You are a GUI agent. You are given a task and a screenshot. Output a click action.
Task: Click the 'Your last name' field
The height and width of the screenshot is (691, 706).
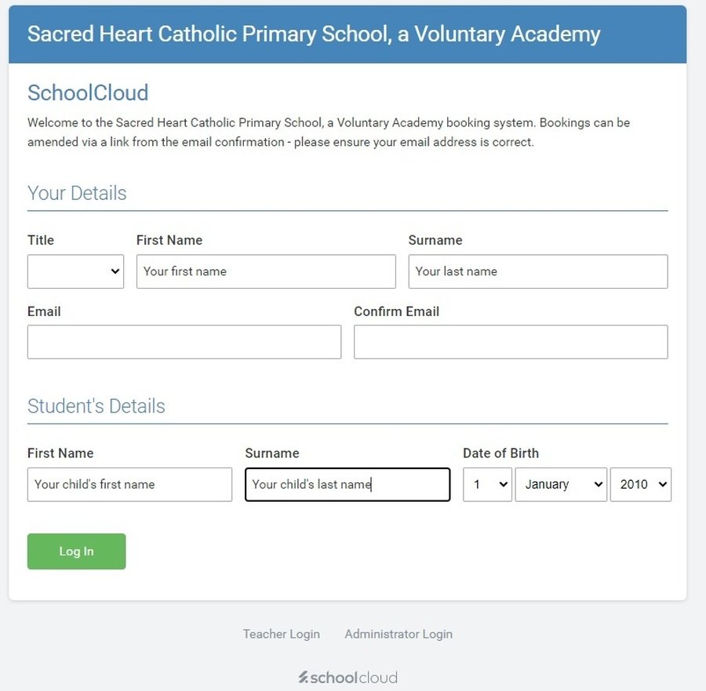coord(538,271)
